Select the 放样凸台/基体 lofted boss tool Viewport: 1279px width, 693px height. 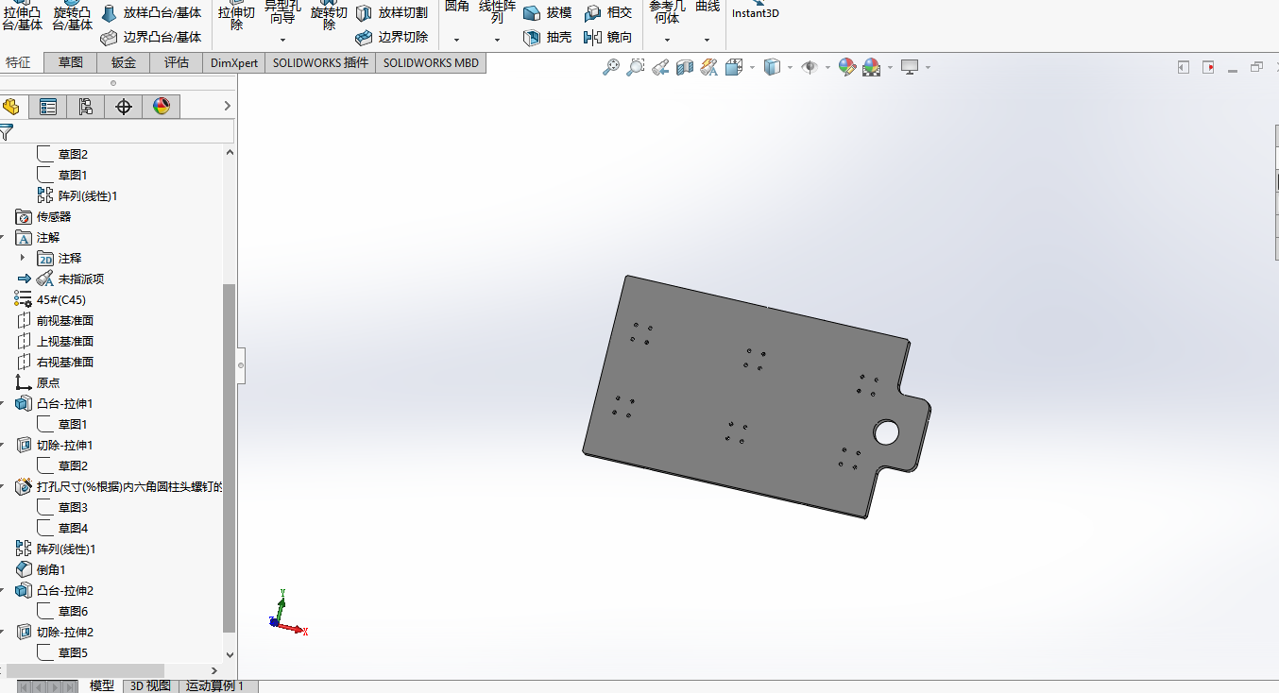pos(150,12)
